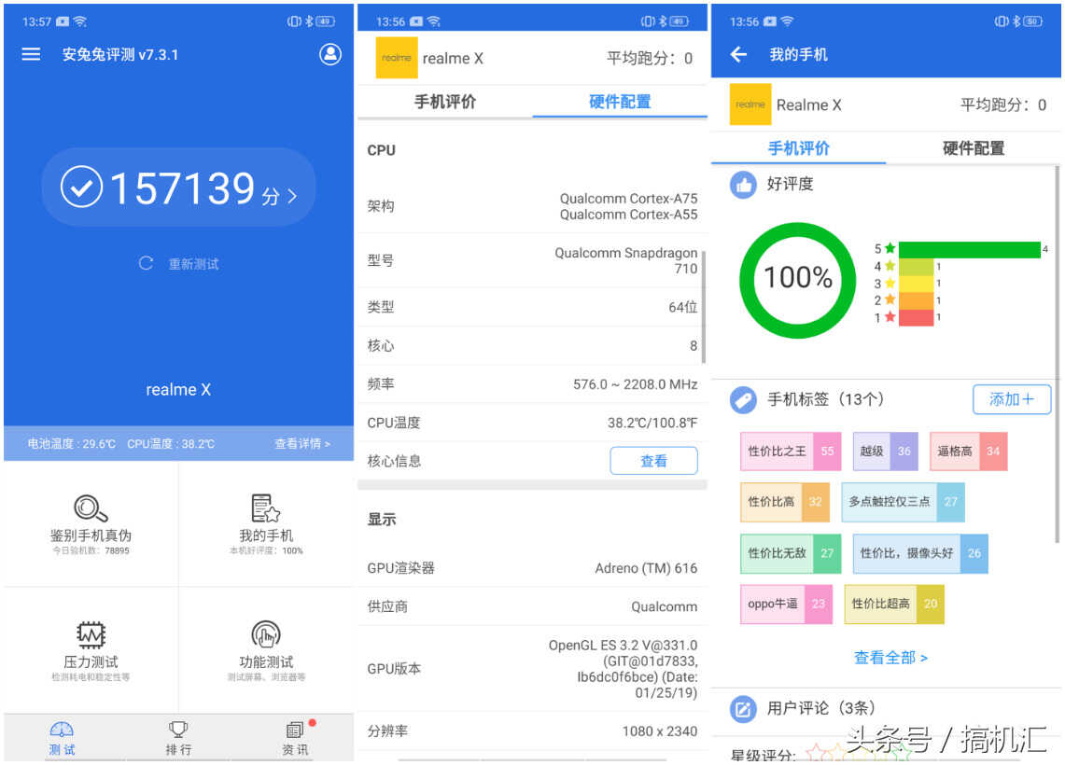Image resolution: width=1065 pixels, height=765 pixels.
Task: Click 查看 button for 核心信息
Action: (653, 461)
